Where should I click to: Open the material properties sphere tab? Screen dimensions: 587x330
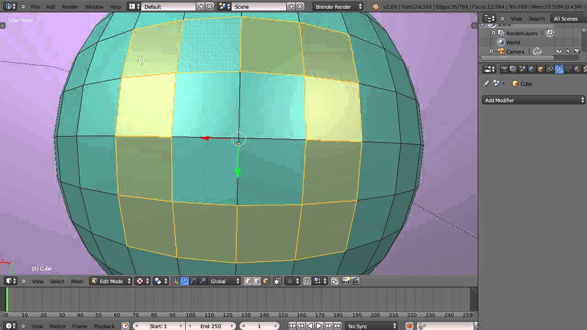pos(577,69)
